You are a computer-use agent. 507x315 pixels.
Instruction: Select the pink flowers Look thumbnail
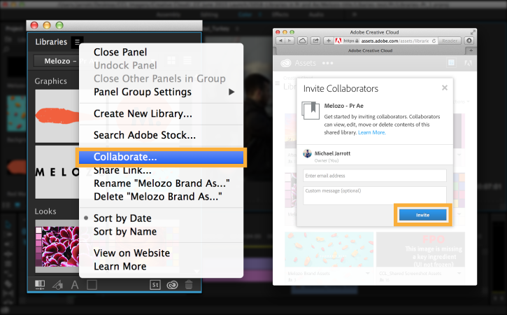57,246
